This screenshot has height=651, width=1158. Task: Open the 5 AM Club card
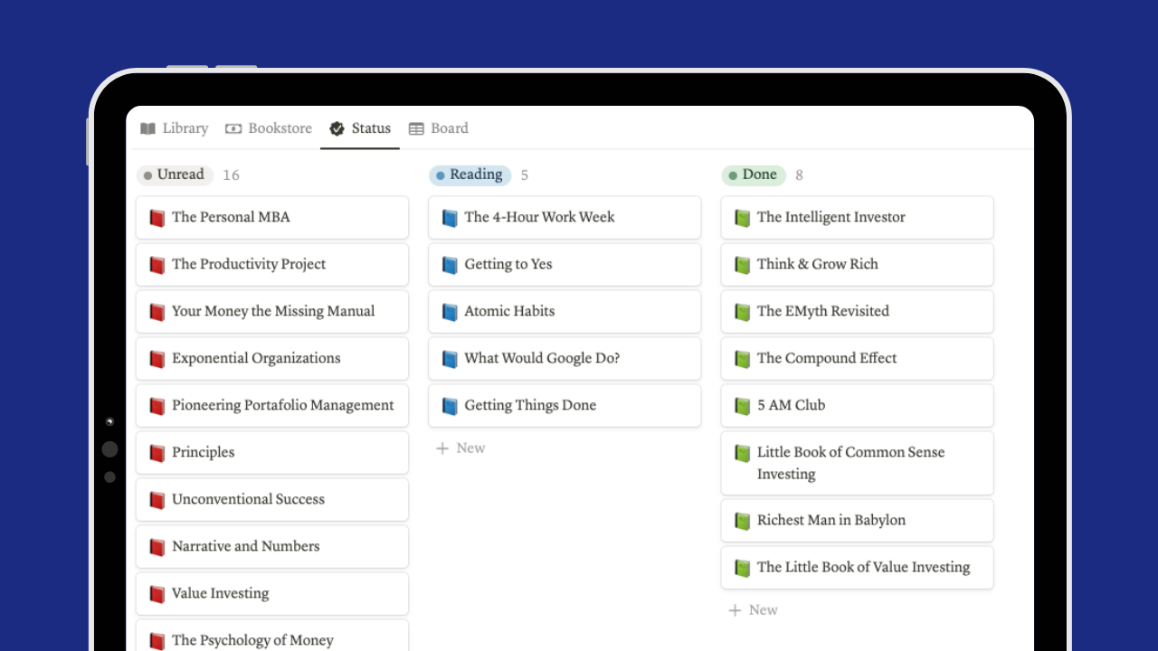coord(858,406)
